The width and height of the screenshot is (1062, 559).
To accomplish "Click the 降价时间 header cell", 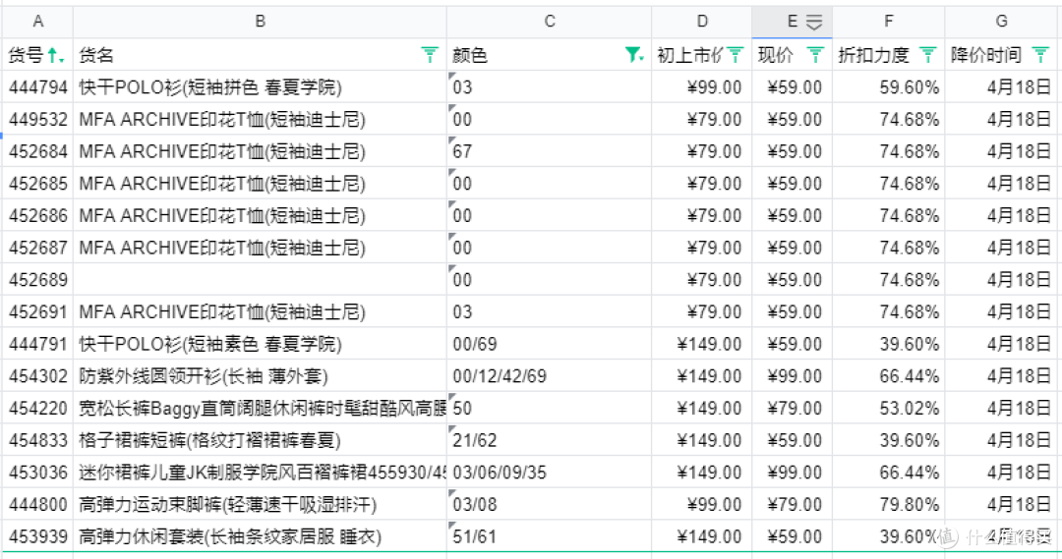I will pyautogui.click(x=1001, y=55).
